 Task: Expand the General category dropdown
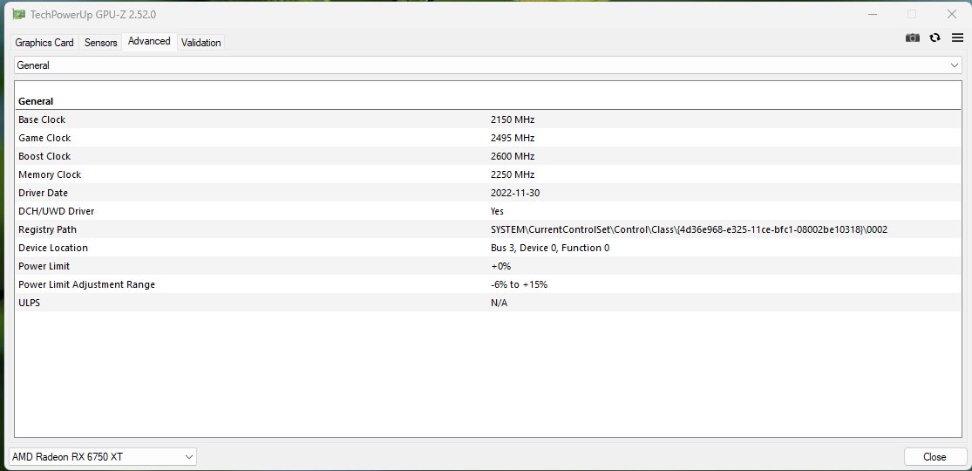[488, 65]
